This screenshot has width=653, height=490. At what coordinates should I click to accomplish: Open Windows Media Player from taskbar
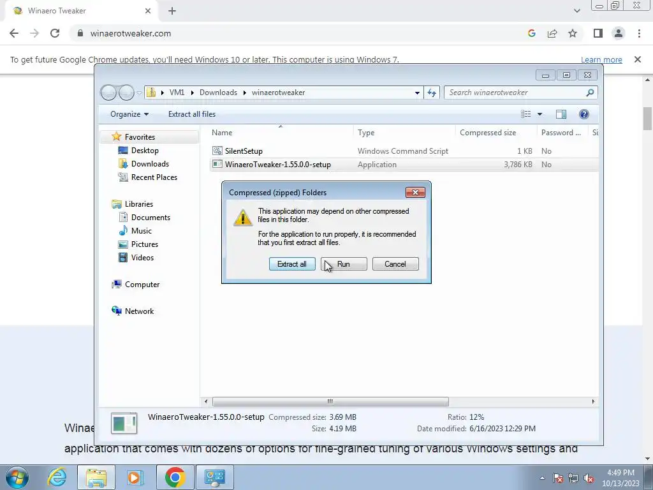point(135,477)
